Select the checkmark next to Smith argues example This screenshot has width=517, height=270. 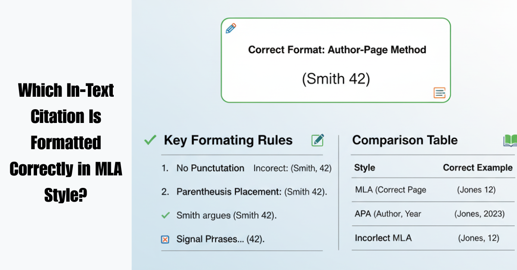165,215
